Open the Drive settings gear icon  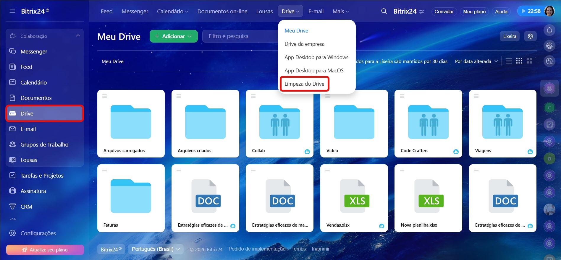click(x=530, y=36)
